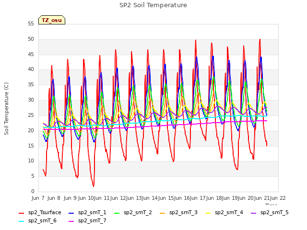The width and height of the screenshot is (307, 230).
Task: Click the purple sp2_smT_5 legend swatch
Action: click(x=254, y=213)
